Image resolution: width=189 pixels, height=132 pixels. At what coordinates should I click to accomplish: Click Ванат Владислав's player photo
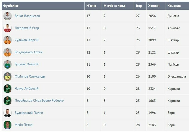coord(8,16)
